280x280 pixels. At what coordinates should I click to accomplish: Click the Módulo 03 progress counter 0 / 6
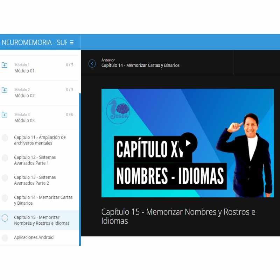70,114
